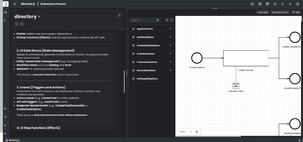Select the Customer.create API icon on canvas

[236, 86]
